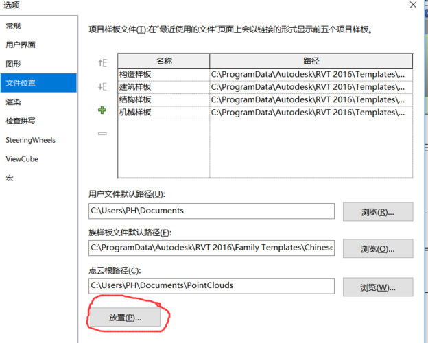Open the 渲染 options category
The height and width of the screenshot is (343, 428).
coord(39,102)
